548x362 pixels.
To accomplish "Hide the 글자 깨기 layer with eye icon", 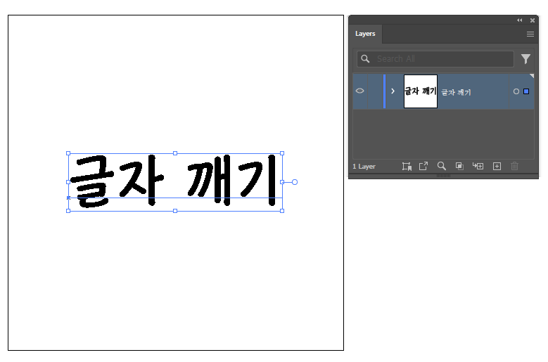I will (x=359, y=91).
